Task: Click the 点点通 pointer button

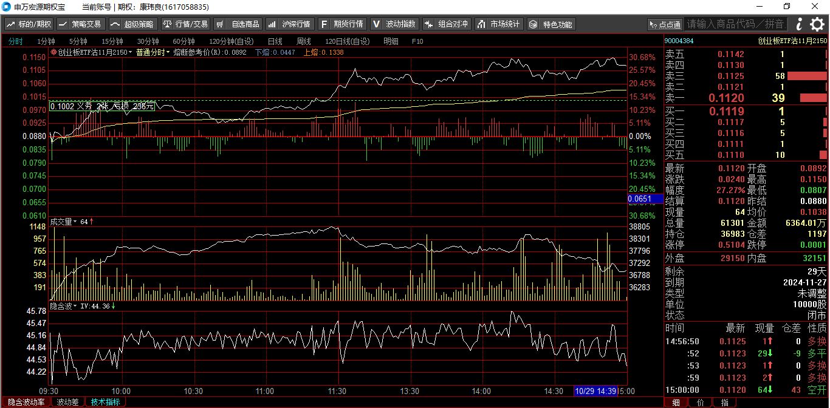Action: [x=665, y=24]
